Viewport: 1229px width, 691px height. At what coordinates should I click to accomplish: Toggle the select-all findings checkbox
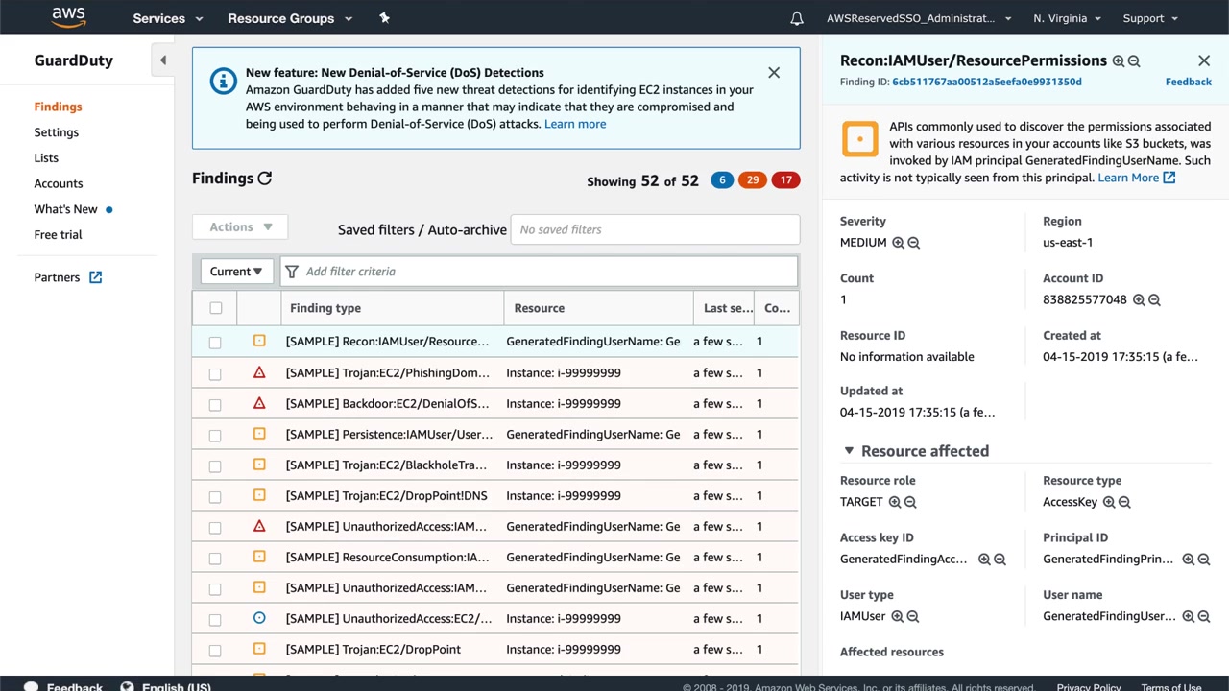click(x=215, y=308)
